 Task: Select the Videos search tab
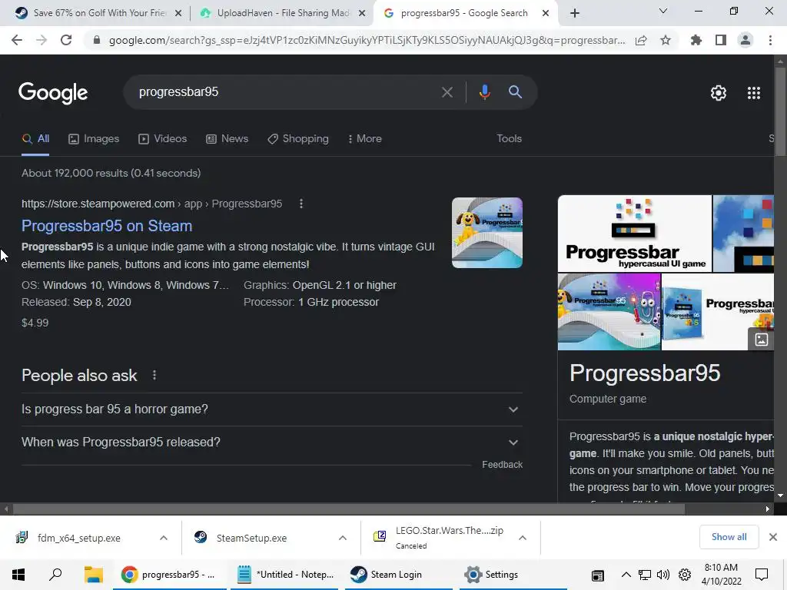163,139
